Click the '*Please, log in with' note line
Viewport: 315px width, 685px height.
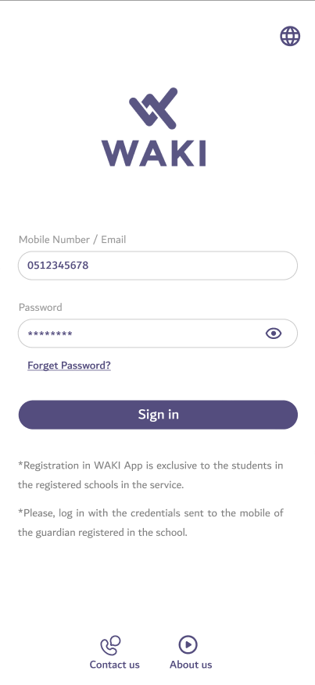click(151, 513)
